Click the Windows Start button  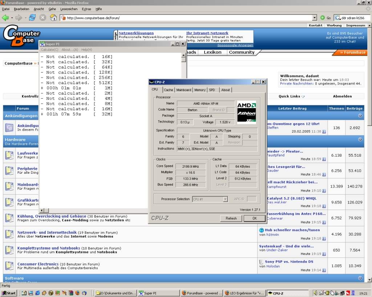tap(9, 293)
